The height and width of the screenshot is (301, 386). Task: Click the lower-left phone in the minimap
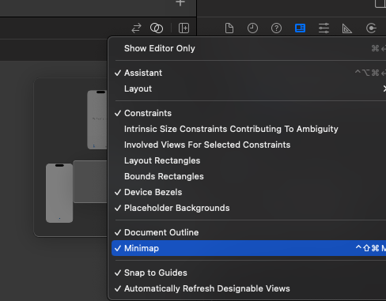(59, 193)
